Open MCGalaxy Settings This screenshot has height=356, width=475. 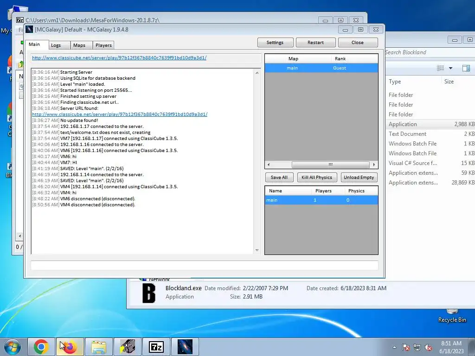click(275, 42)
